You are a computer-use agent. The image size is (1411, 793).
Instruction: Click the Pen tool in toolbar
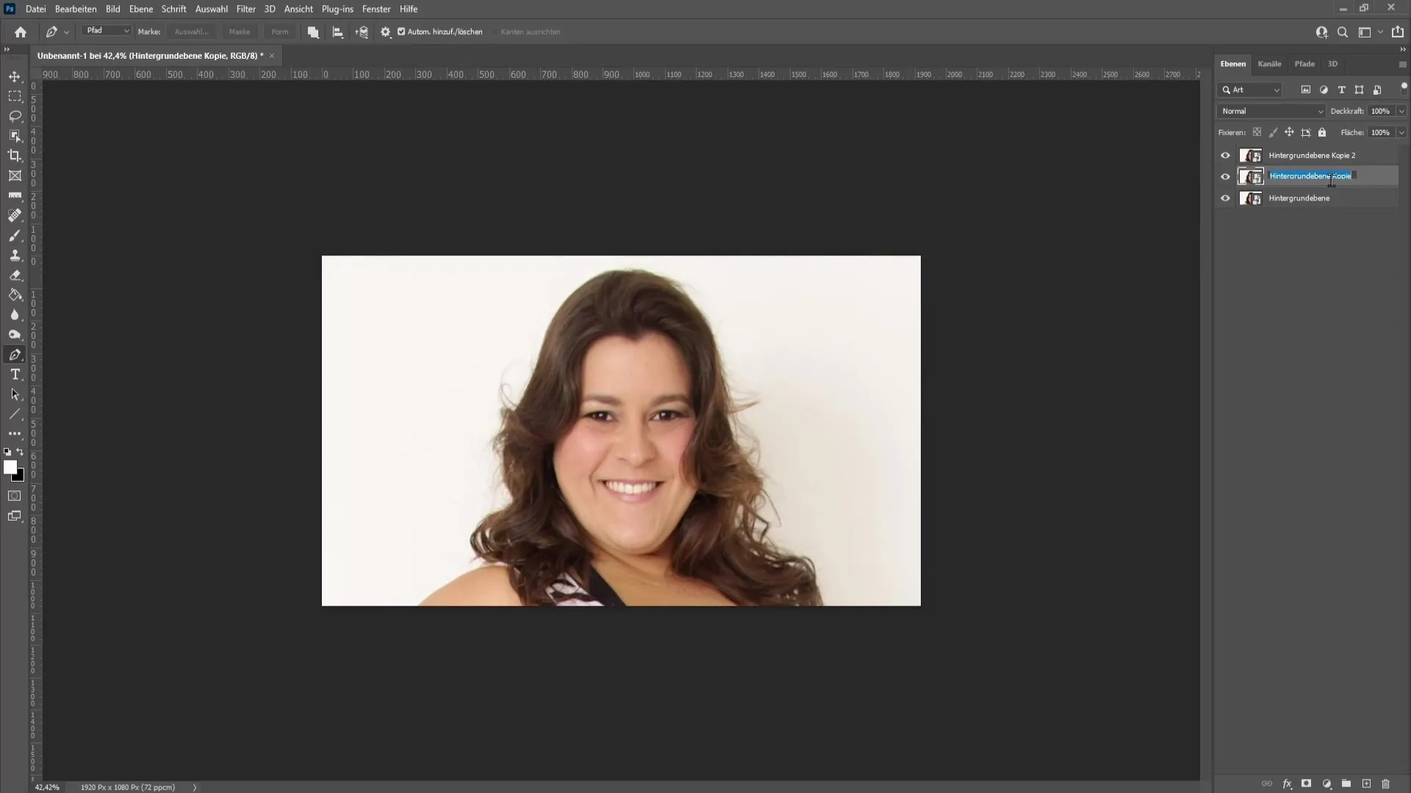click(x=15, y=355)
